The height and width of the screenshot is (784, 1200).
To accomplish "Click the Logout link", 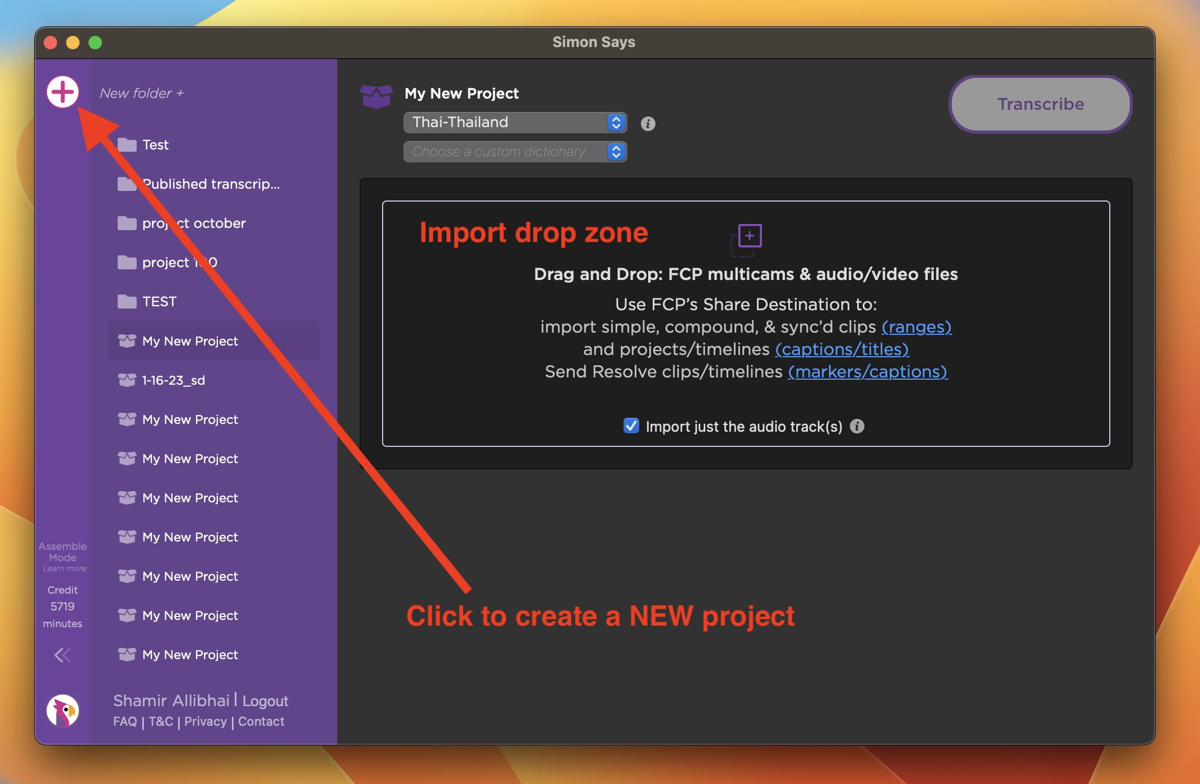I will pyautogui.click(x=265, y=701).
